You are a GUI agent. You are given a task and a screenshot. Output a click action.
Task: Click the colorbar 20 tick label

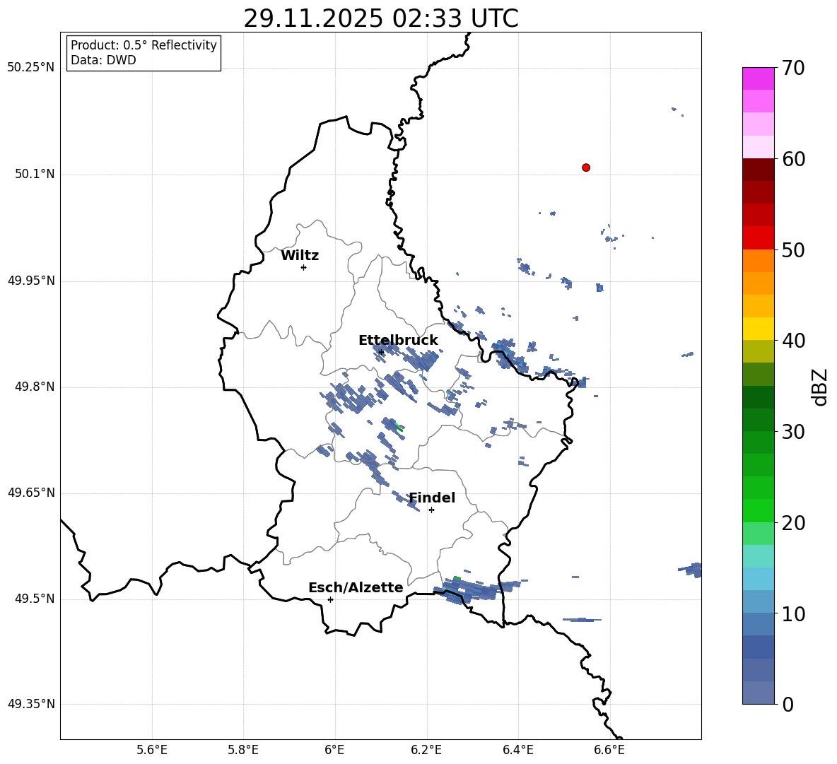click(793, 523)
